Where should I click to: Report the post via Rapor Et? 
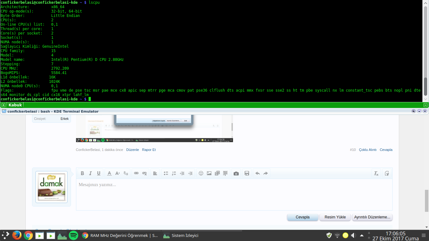tap(149, 150)
